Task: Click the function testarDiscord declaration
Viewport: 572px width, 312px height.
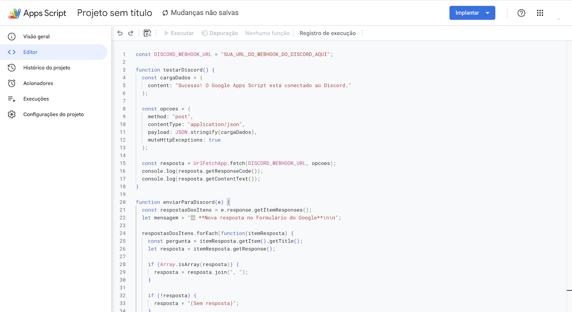Action: (x=175, y=70)
